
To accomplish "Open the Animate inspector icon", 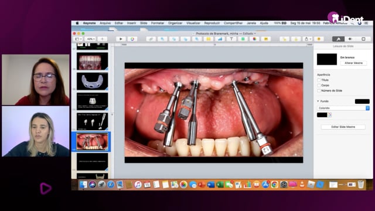I will pyautogui.click(x=350, y=39).
